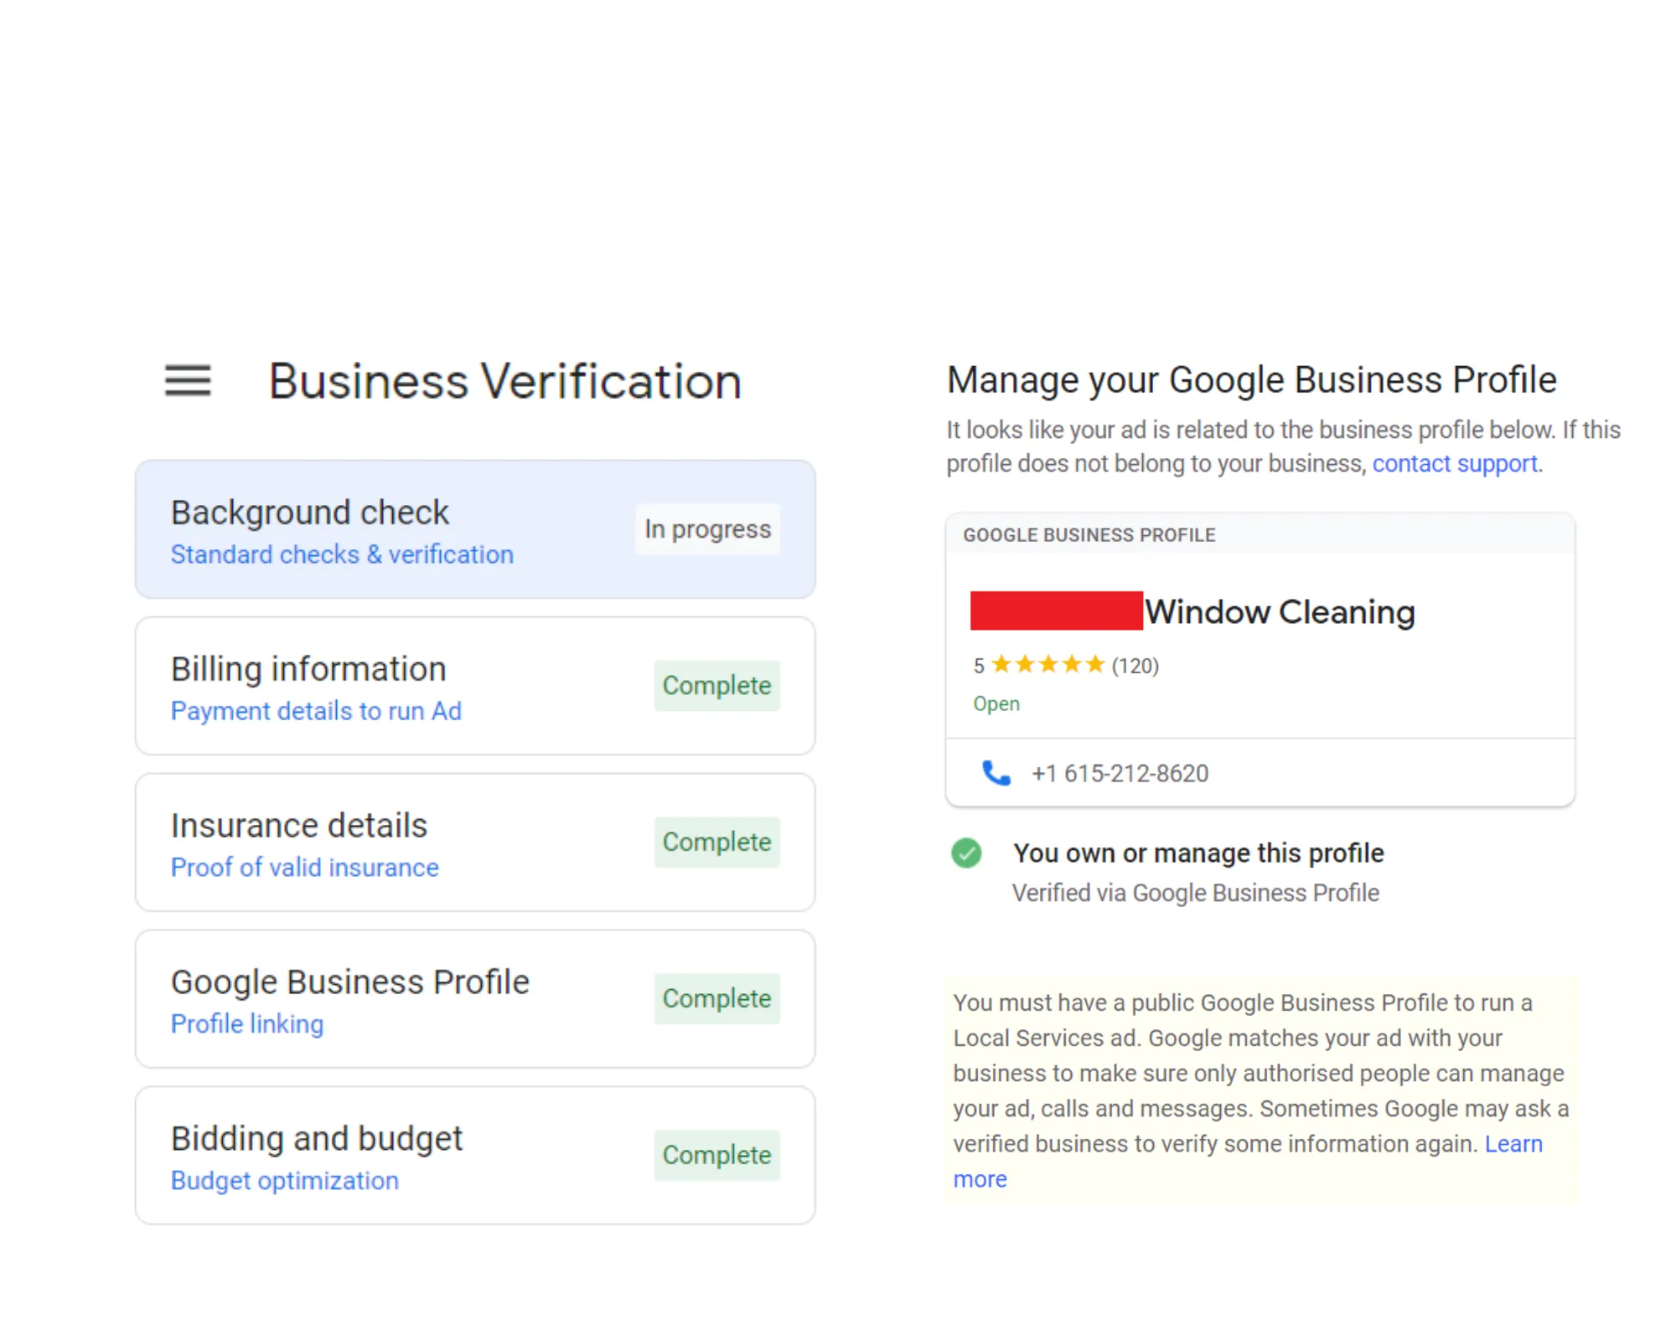The image size is (1676, 1340).
Task: Click 'Manage your Google Business Profile' heading
Action: click(1252, 380)
